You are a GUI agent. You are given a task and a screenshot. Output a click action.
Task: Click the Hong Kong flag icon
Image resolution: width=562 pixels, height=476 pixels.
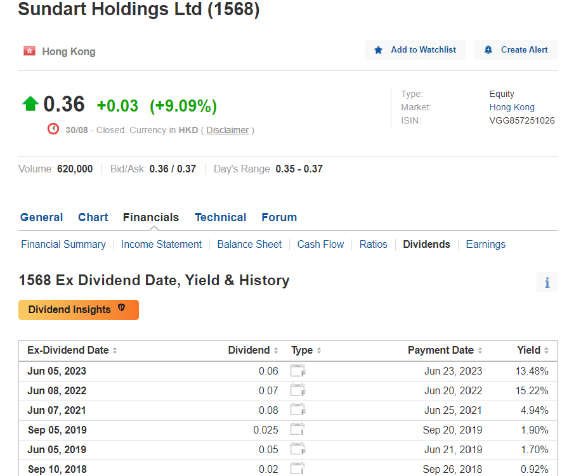[29, 50]
